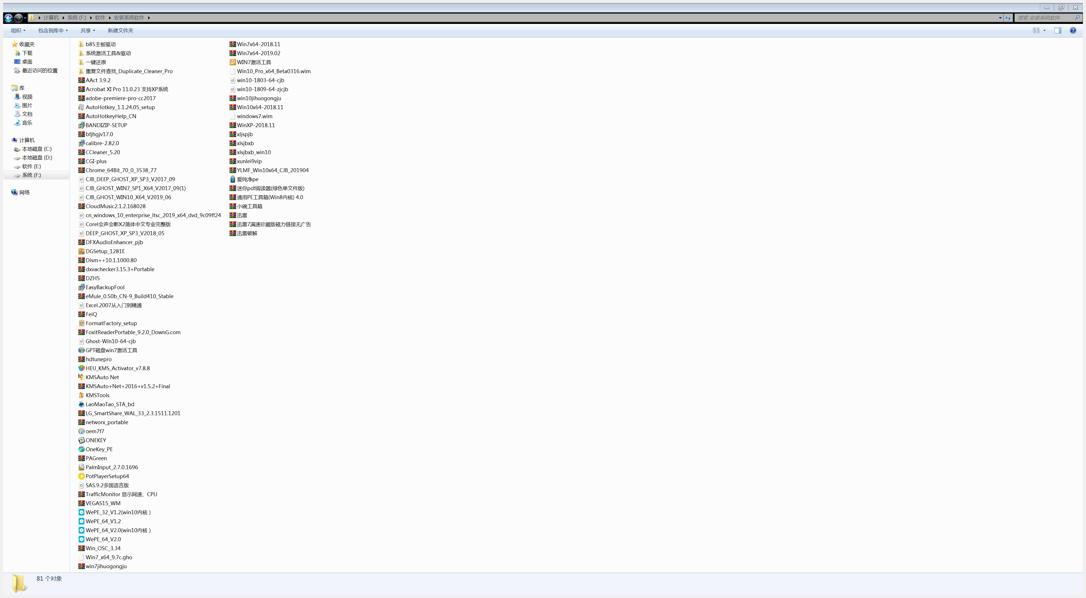Open the 组织 dropdown menu
Viewport: 1086px width, 598px height.
(x=18, y=30)
